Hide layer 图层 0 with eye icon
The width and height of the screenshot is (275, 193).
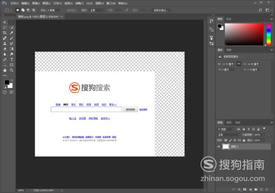click(219, 147)
